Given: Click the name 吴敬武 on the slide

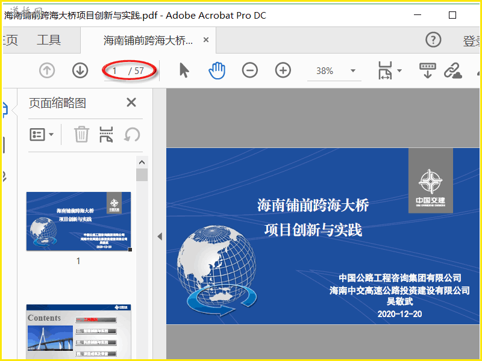Looking at the screenshot, I should [x=399, y=301].
